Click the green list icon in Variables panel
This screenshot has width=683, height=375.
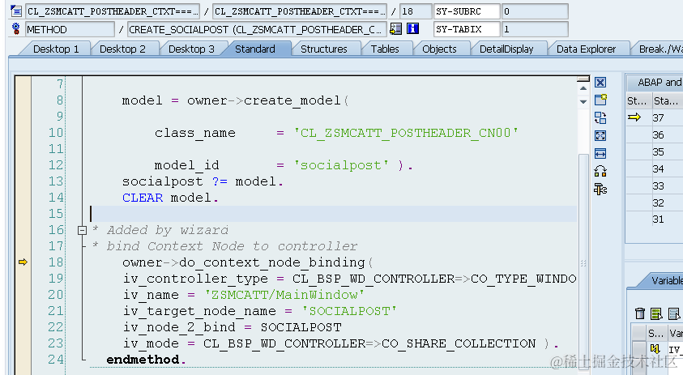click(x=656, y=313)
